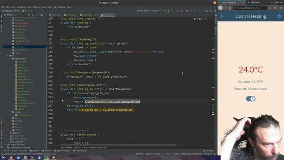This screenshot has height=160, width=284.
Task: Go back using Central Heating arrow
Action: point(222,16)
